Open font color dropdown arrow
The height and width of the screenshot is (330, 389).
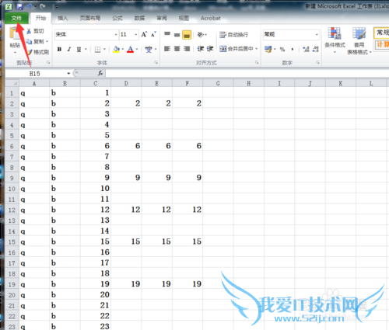coord(137,49)
